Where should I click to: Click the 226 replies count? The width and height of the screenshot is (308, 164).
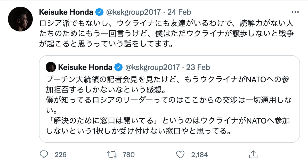tap(61, 155)
